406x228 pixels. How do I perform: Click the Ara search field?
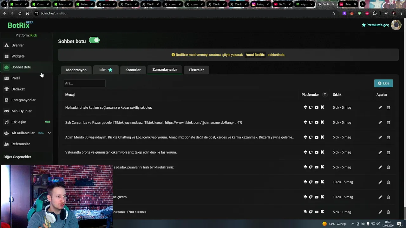tap(84, 83)
